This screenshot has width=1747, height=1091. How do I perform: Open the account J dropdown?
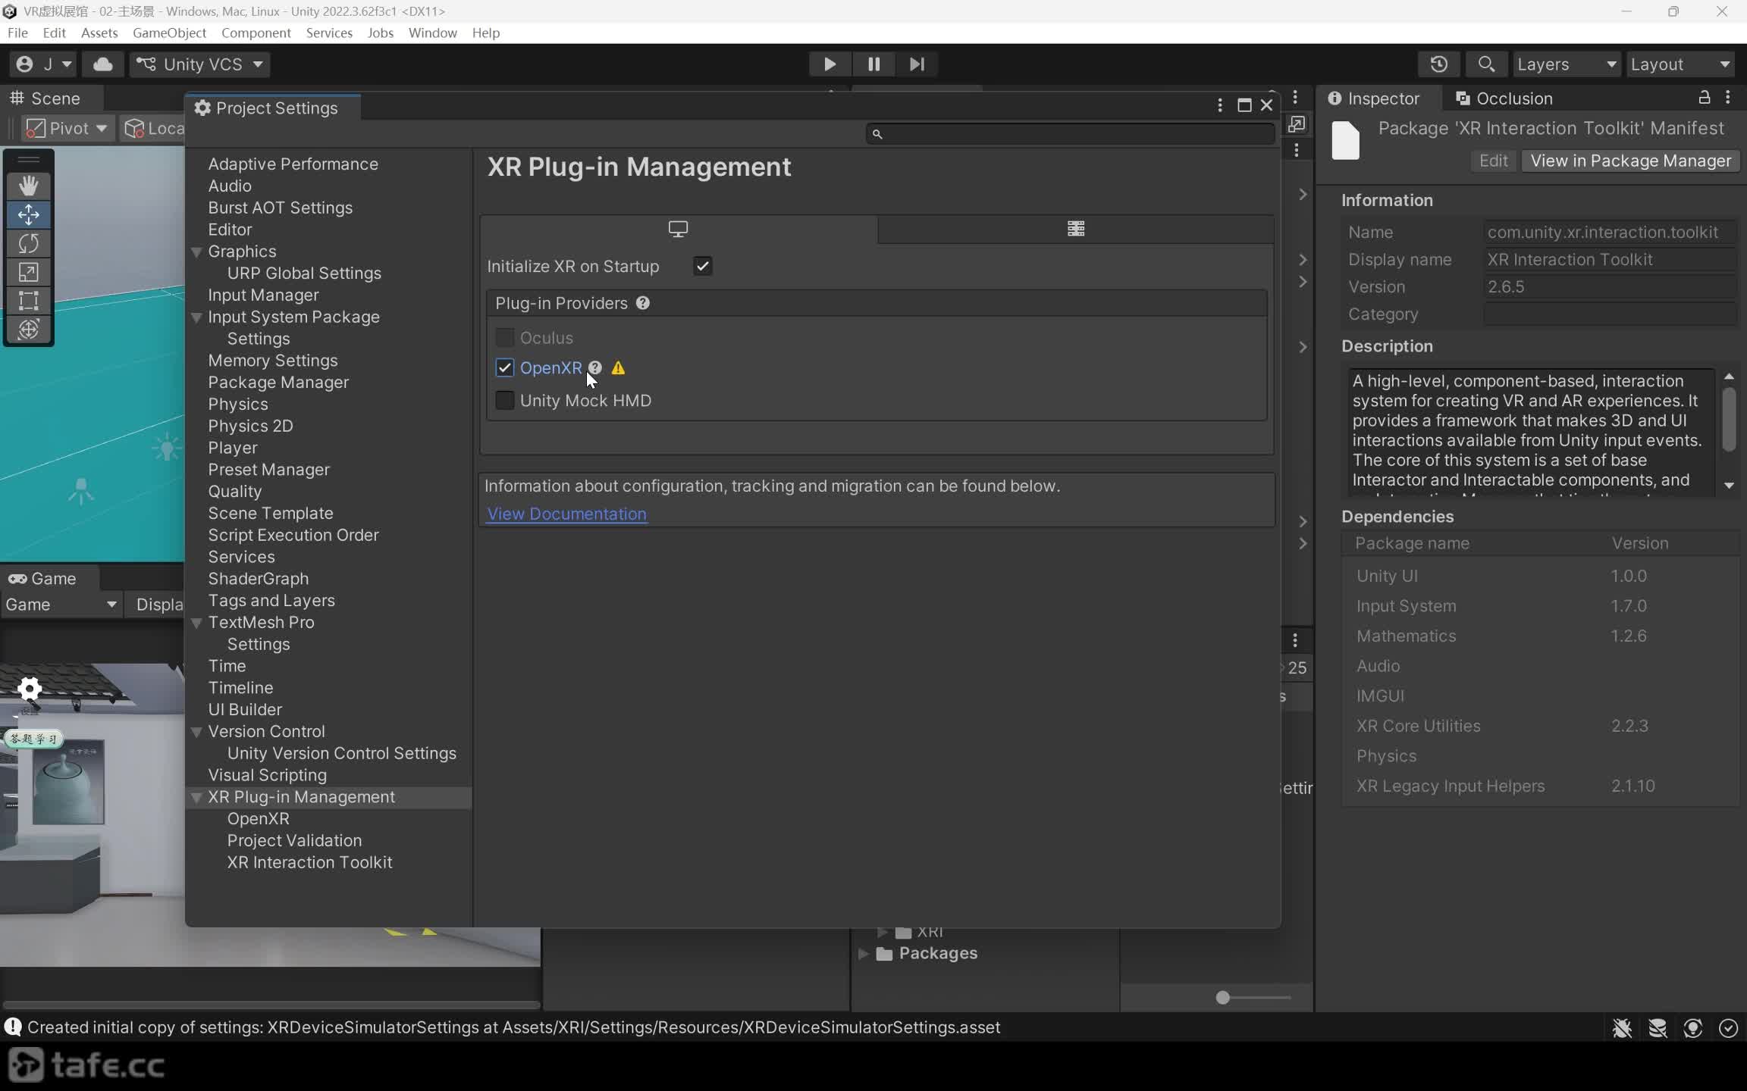45,64
